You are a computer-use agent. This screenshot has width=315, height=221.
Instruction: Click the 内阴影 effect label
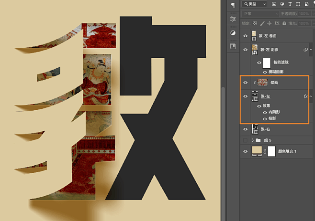coord(274,112)
